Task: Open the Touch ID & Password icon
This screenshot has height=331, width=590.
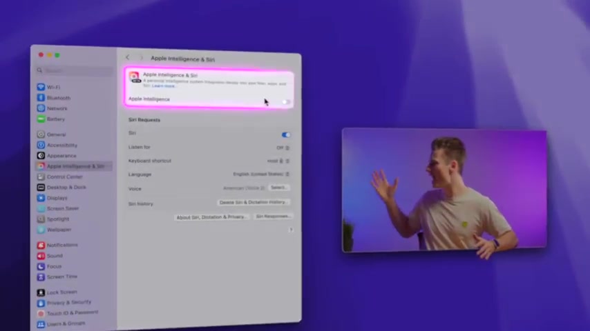Action: click(41, 313)
